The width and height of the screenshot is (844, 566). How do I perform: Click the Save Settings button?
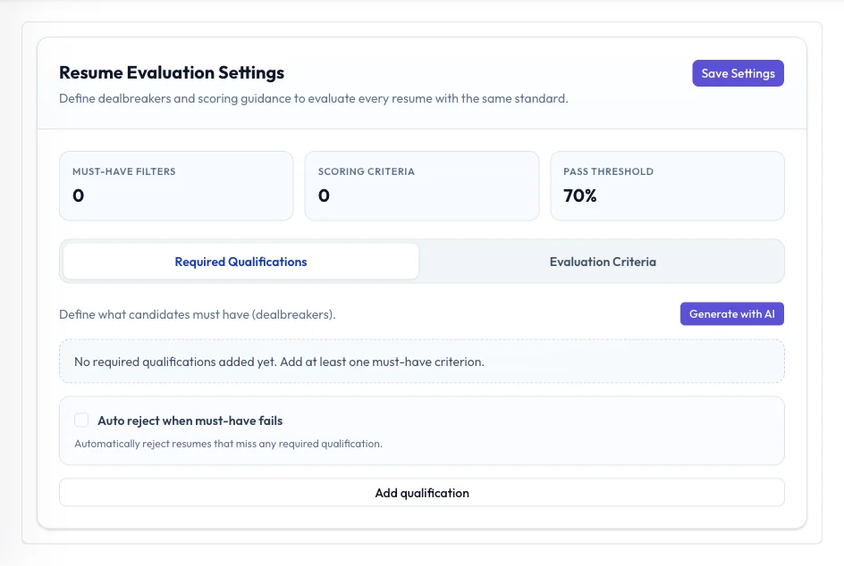pyautogui.click(x=738, y=73)
